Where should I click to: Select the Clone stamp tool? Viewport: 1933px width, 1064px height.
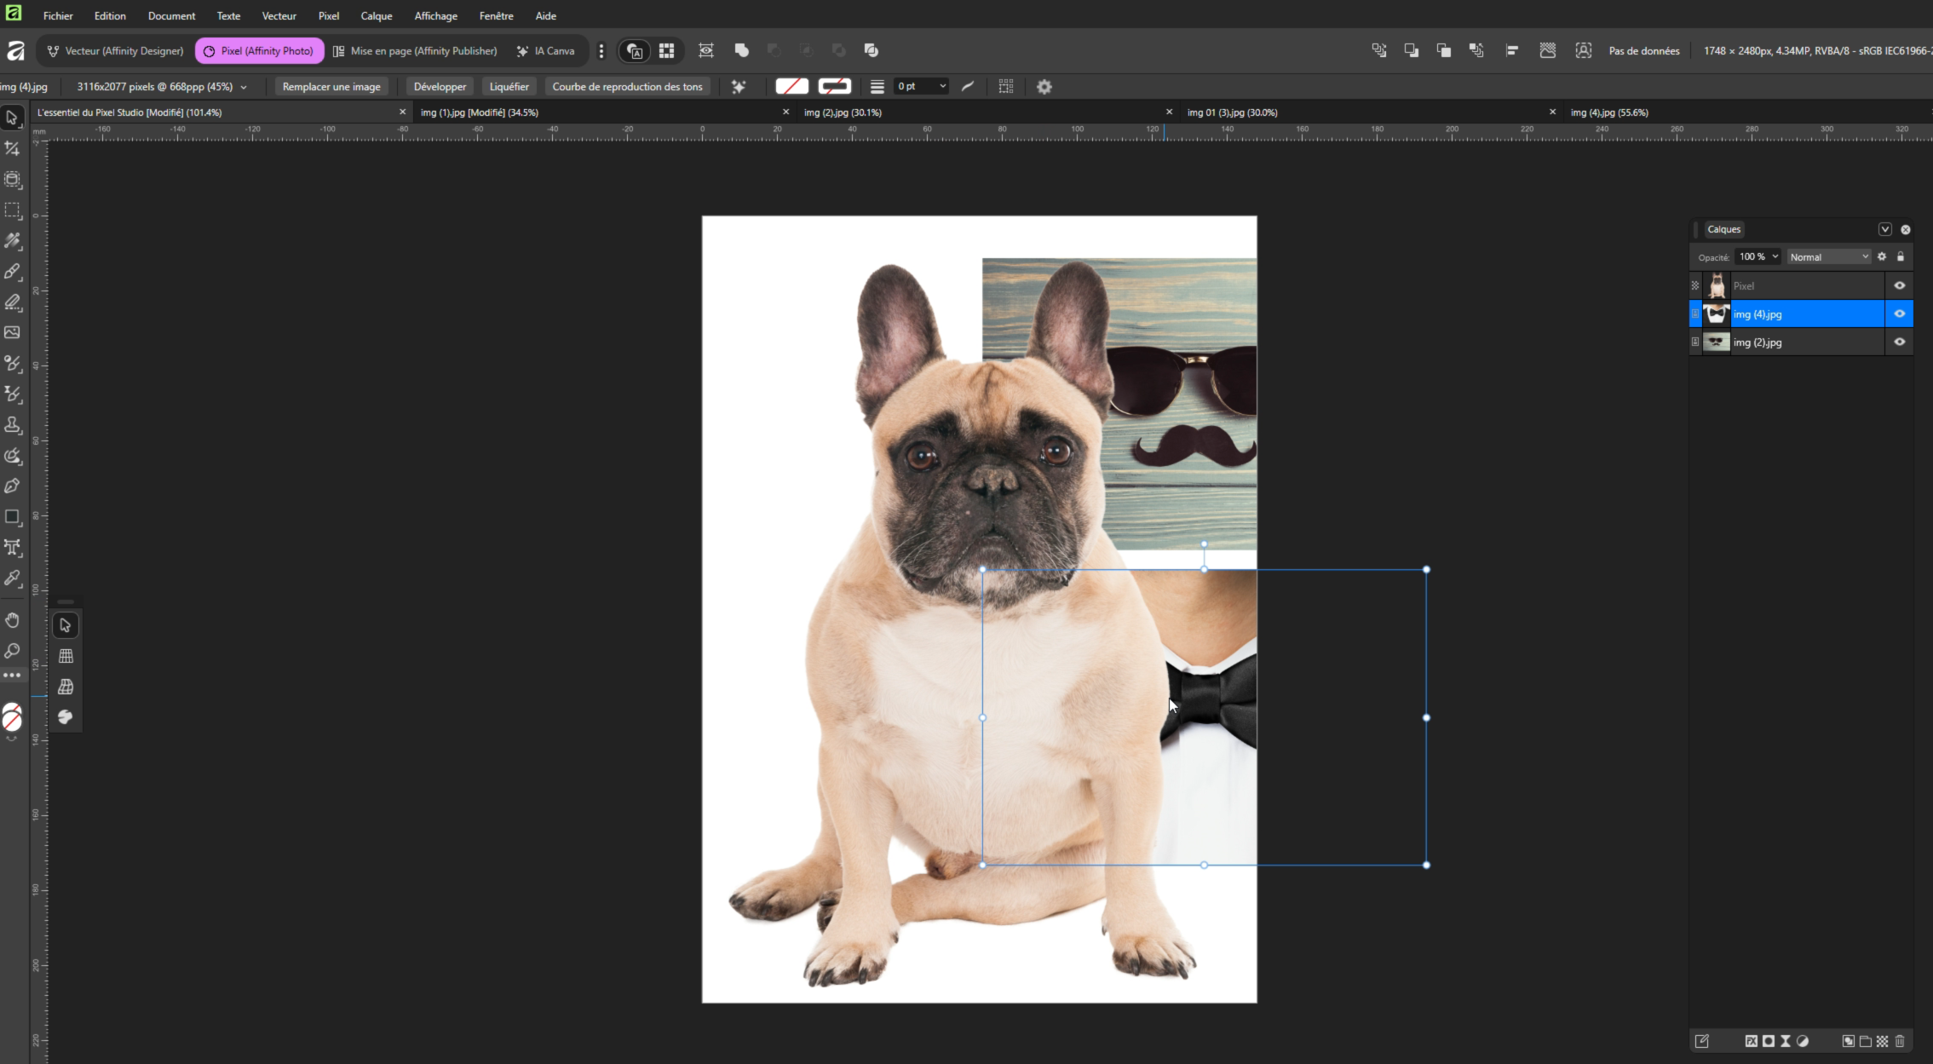pyautogui.click(x=12, y=424)
